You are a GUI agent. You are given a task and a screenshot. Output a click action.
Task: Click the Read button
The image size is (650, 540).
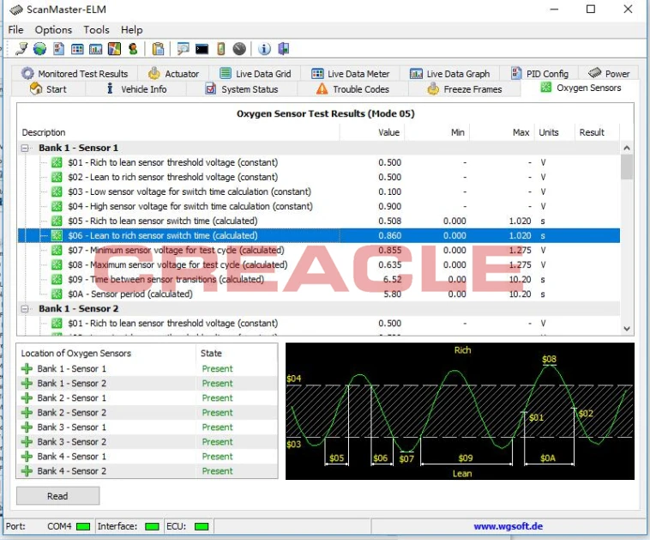tap(57, 496)
